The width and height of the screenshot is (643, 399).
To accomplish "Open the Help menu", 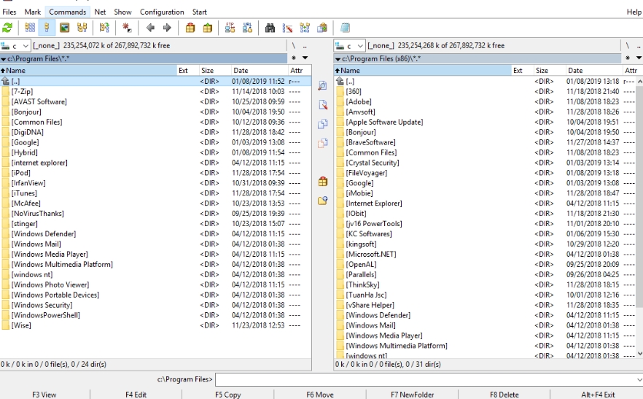I will (x=634, y=12).
